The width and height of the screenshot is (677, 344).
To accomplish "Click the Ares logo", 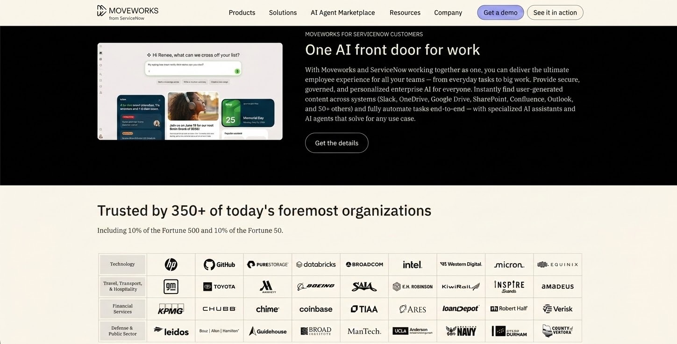I will tap(413, 309).
